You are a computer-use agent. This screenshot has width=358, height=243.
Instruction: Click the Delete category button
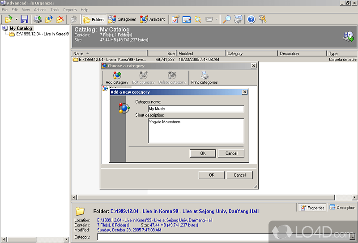click(x=172, y=78)
